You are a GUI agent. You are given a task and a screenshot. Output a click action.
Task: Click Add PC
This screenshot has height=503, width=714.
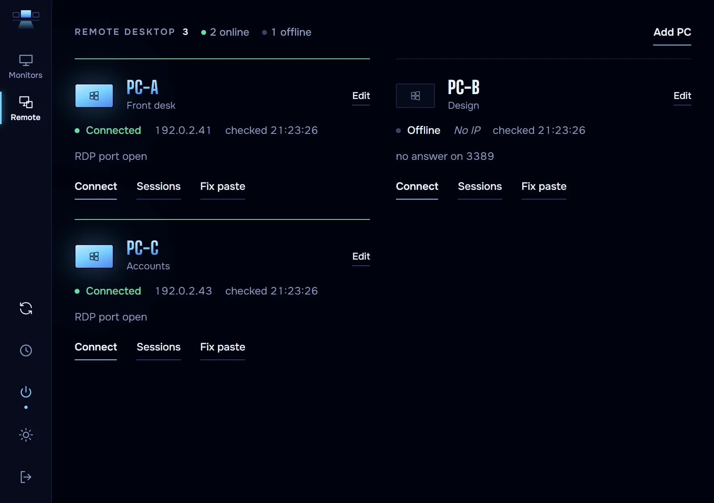pos(672,32)
